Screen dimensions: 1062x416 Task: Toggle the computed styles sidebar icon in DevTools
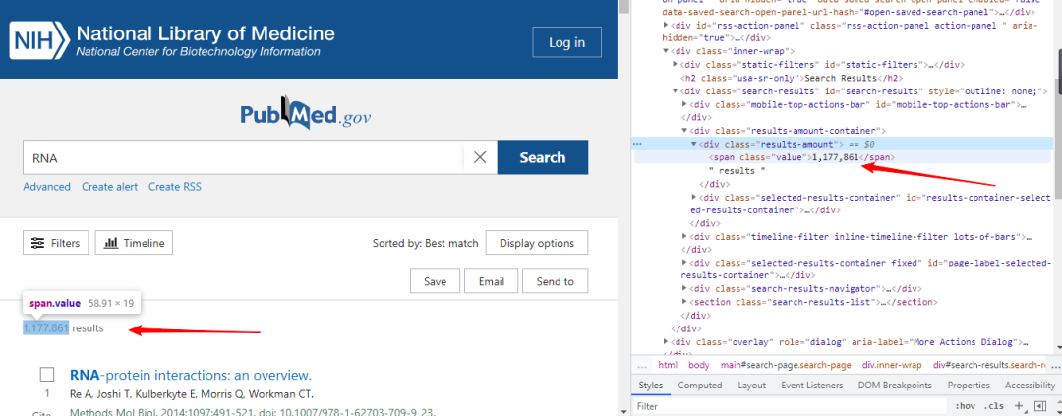(1040, 406)
